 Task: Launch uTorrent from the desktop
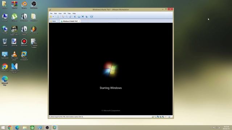(14, 17)
